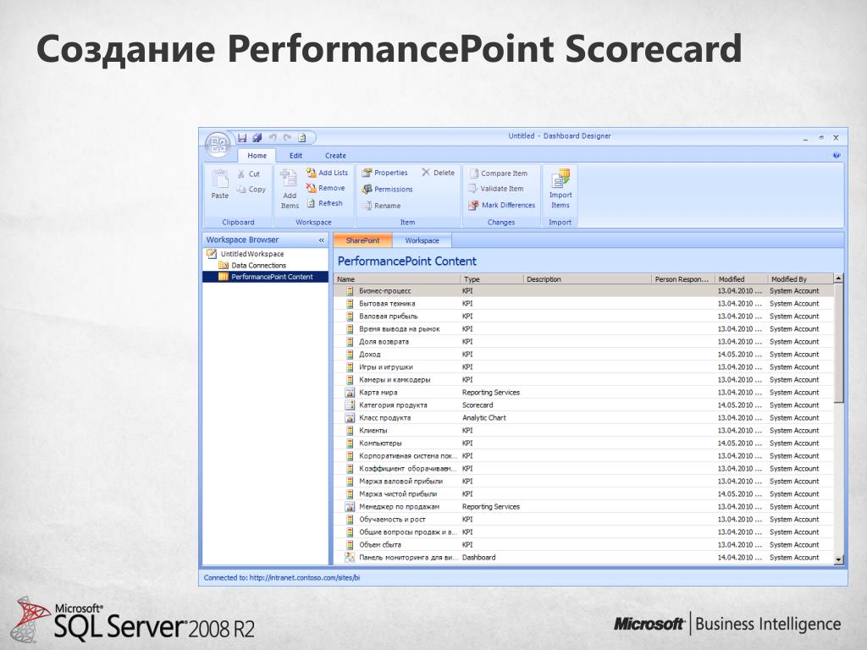Click Add Lists in Workspace group
This screenshot has height=650, width=867.
click(x=327, y=173)
